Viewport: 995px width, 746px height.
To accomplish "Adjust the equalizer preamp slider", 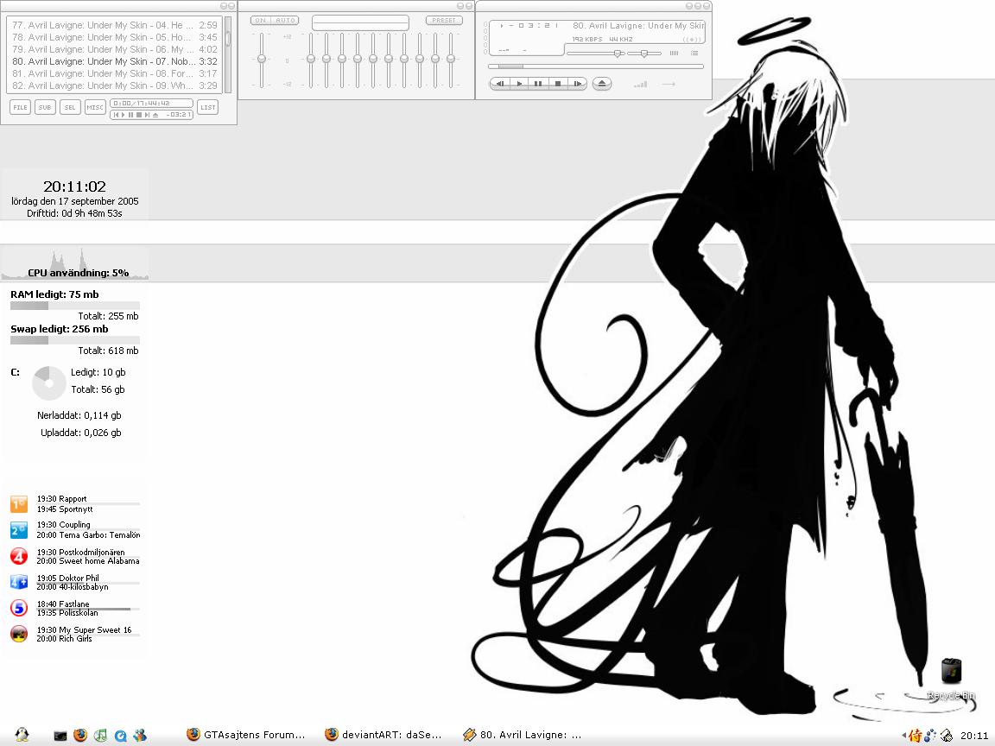I will [262, 59].
